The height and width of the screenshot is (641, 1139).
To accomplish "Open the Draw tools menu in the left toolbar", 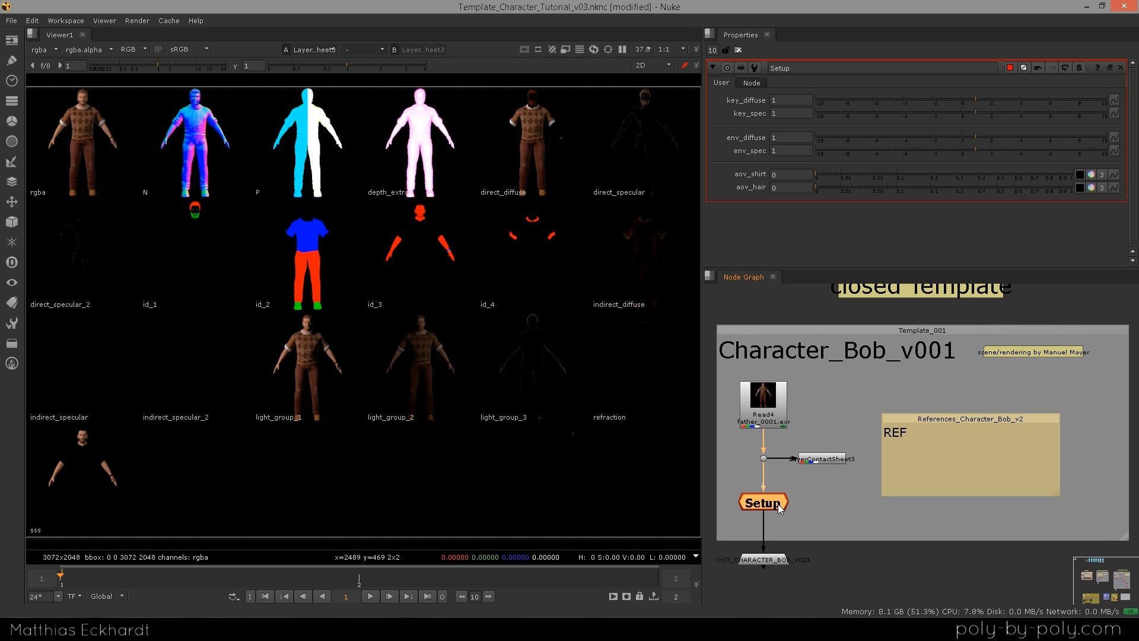I will [11, 60].
